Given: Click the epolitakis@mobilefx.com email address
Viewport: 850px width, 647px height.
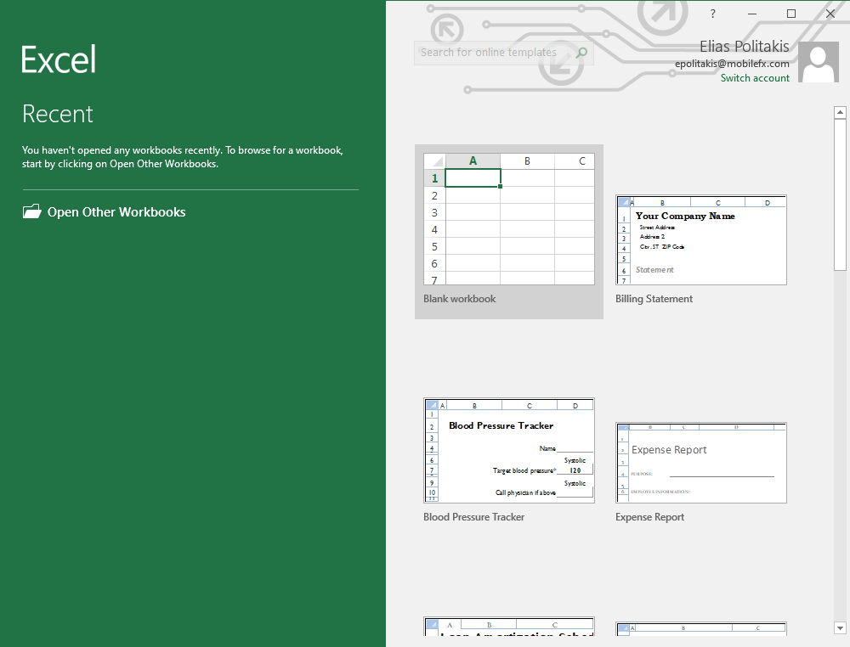Looking at the screenshot, I should [732, 64].
